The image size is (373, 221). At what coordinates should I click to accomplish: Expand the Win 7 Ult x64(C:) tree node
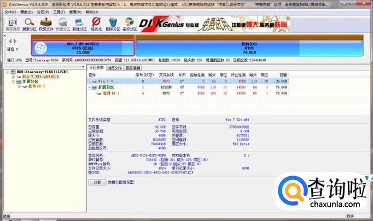tap(13, 77)
